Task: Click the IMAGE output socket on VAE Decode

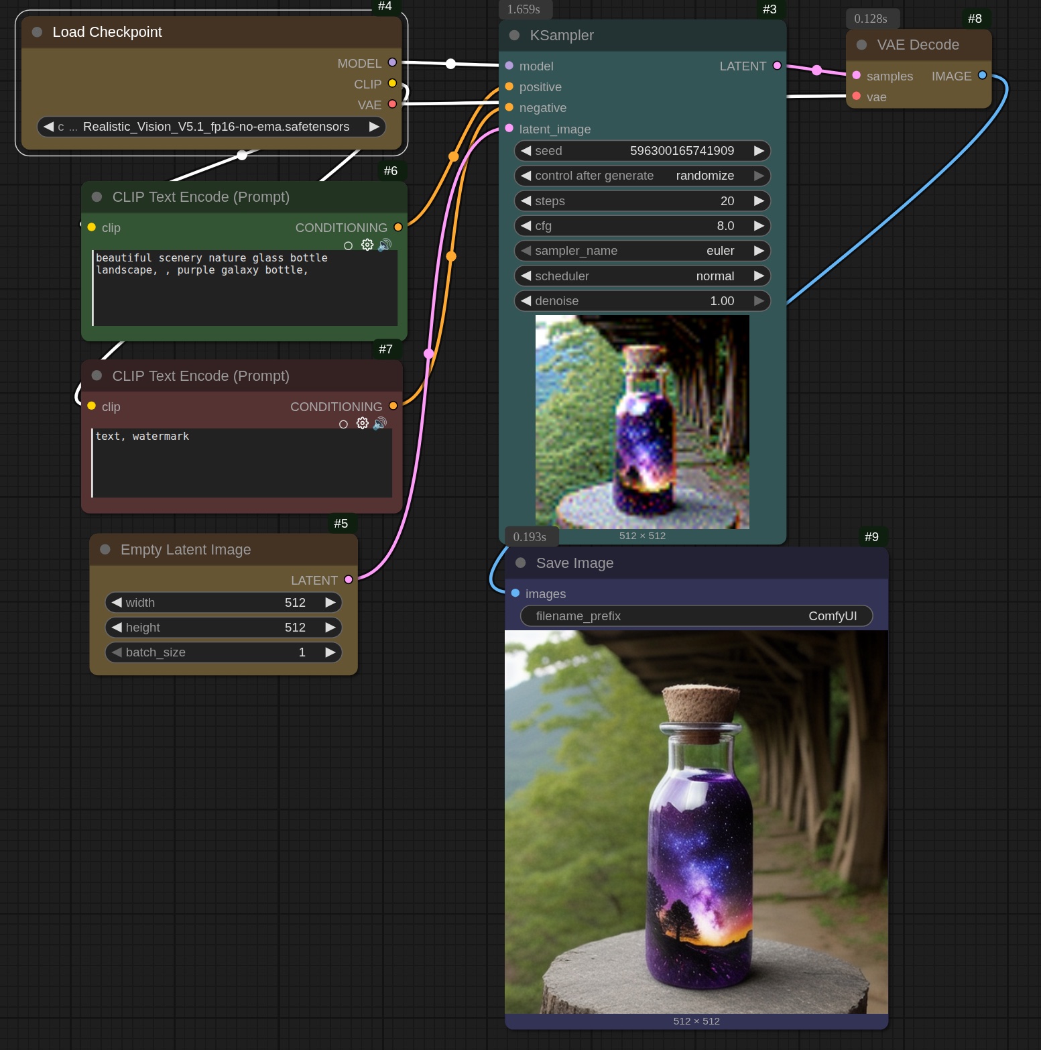Action: point(983,76)
